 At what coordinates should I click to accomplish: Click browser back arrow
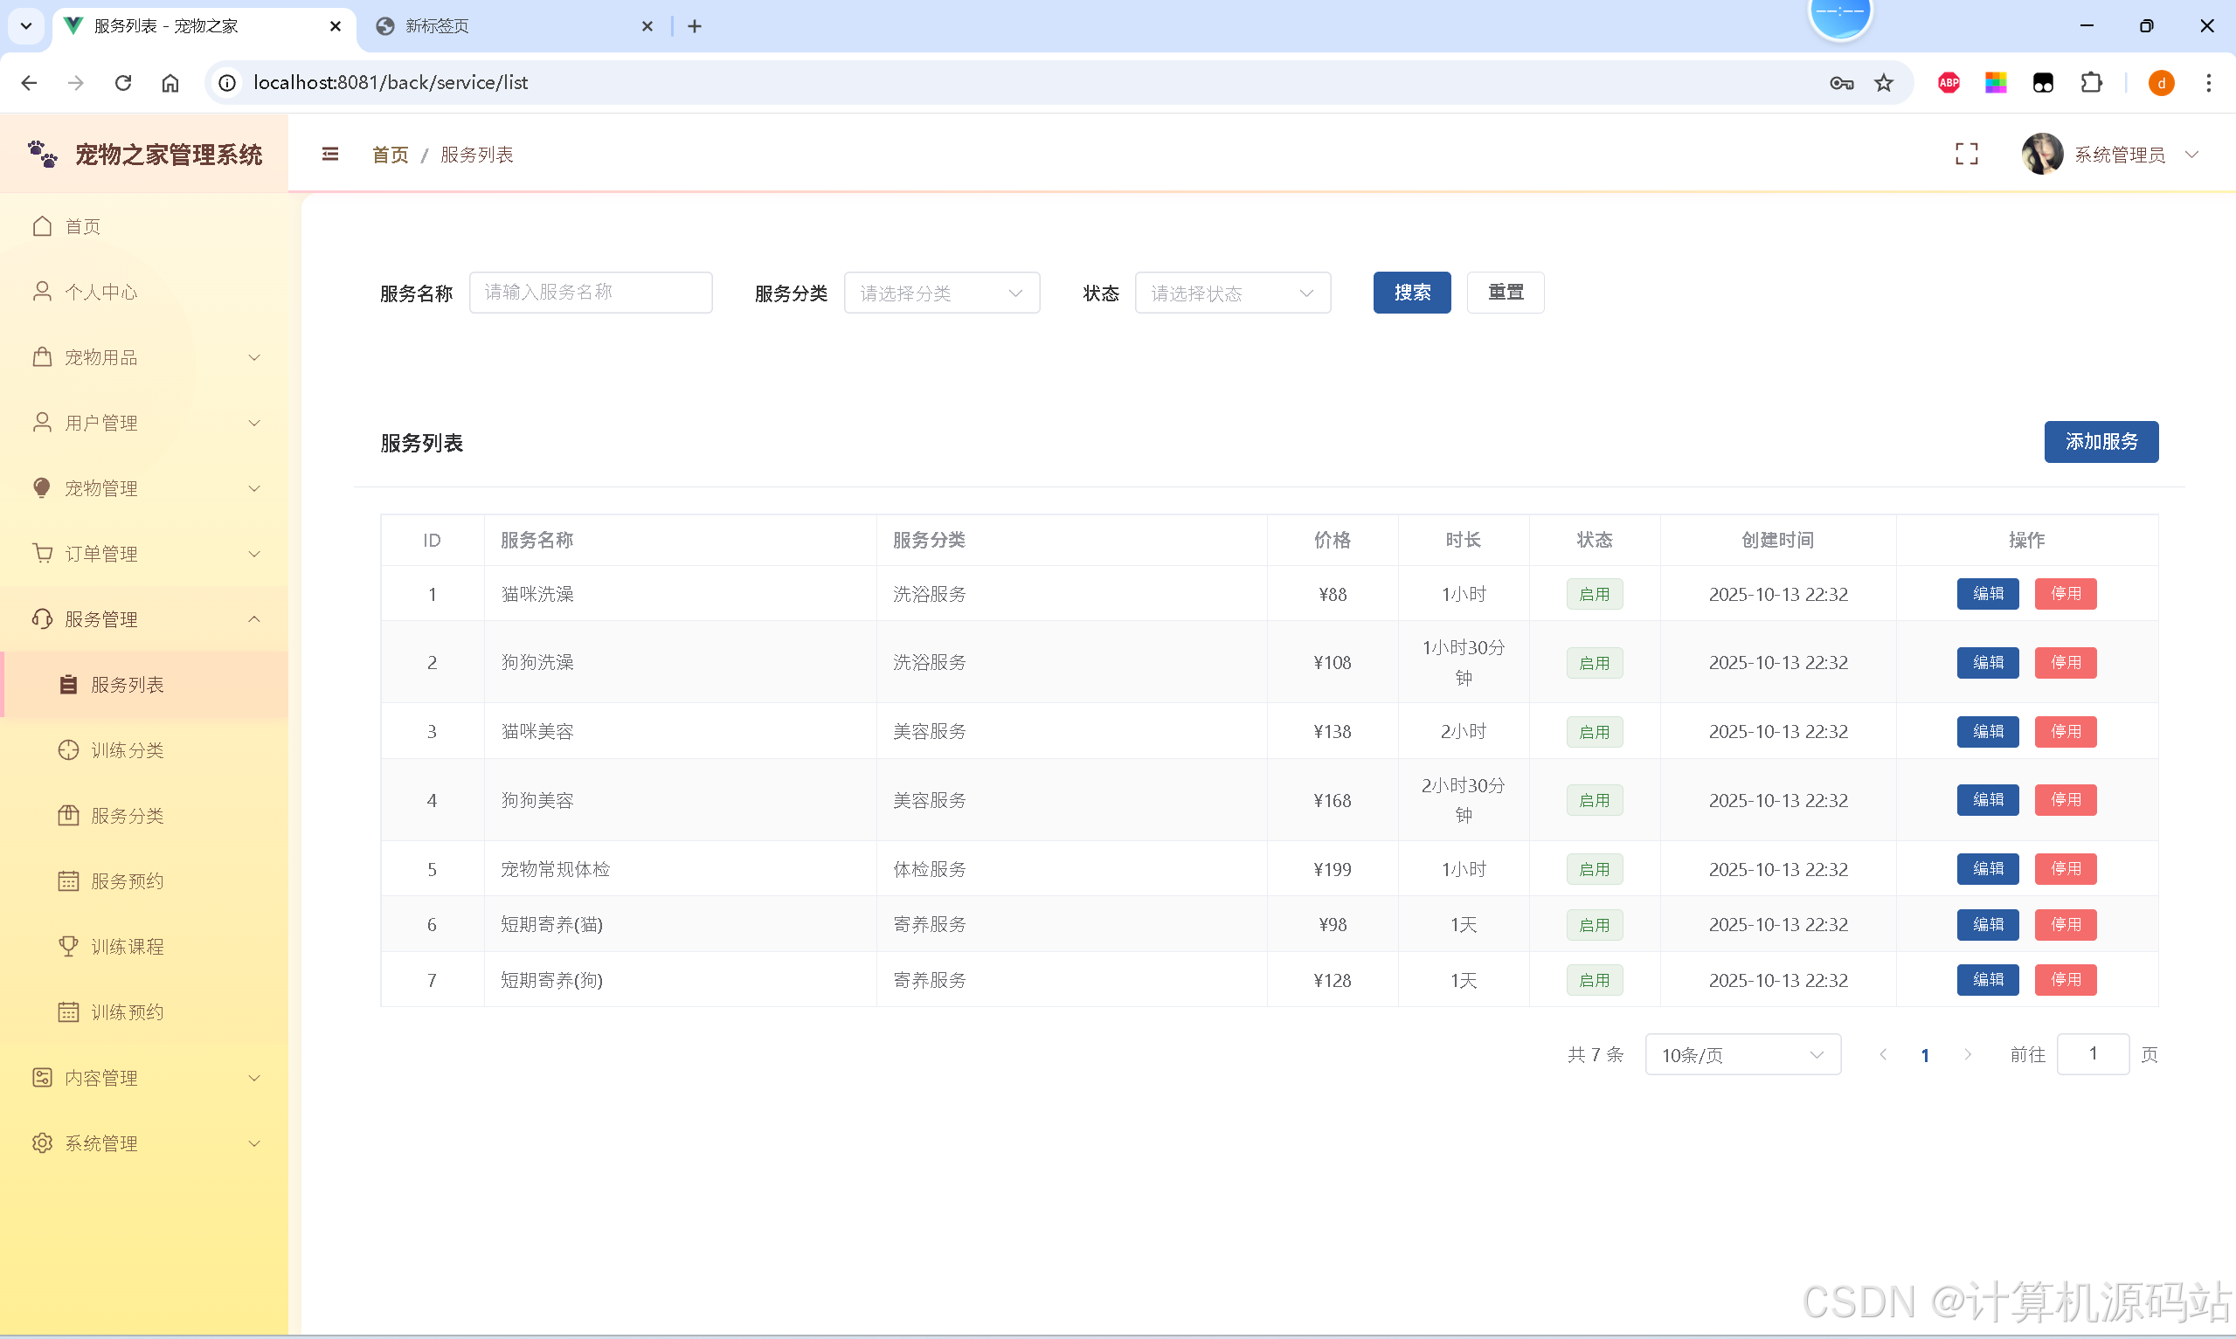(30, 83)
